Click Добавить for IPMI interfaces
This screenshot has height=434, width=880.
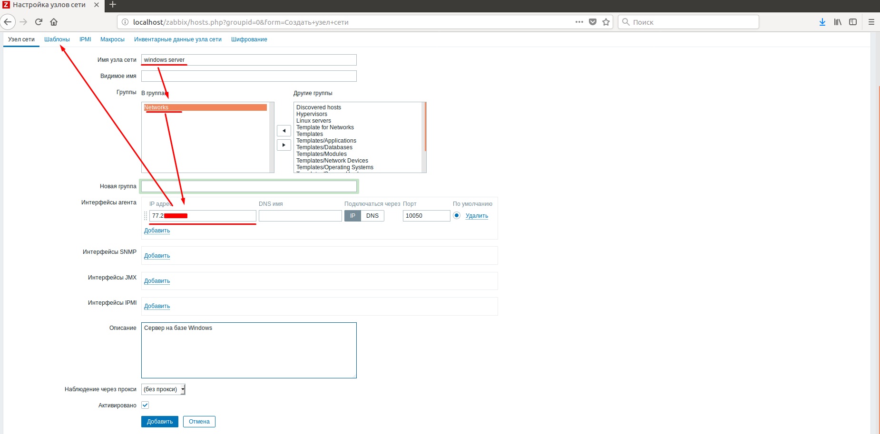(157, 306)
